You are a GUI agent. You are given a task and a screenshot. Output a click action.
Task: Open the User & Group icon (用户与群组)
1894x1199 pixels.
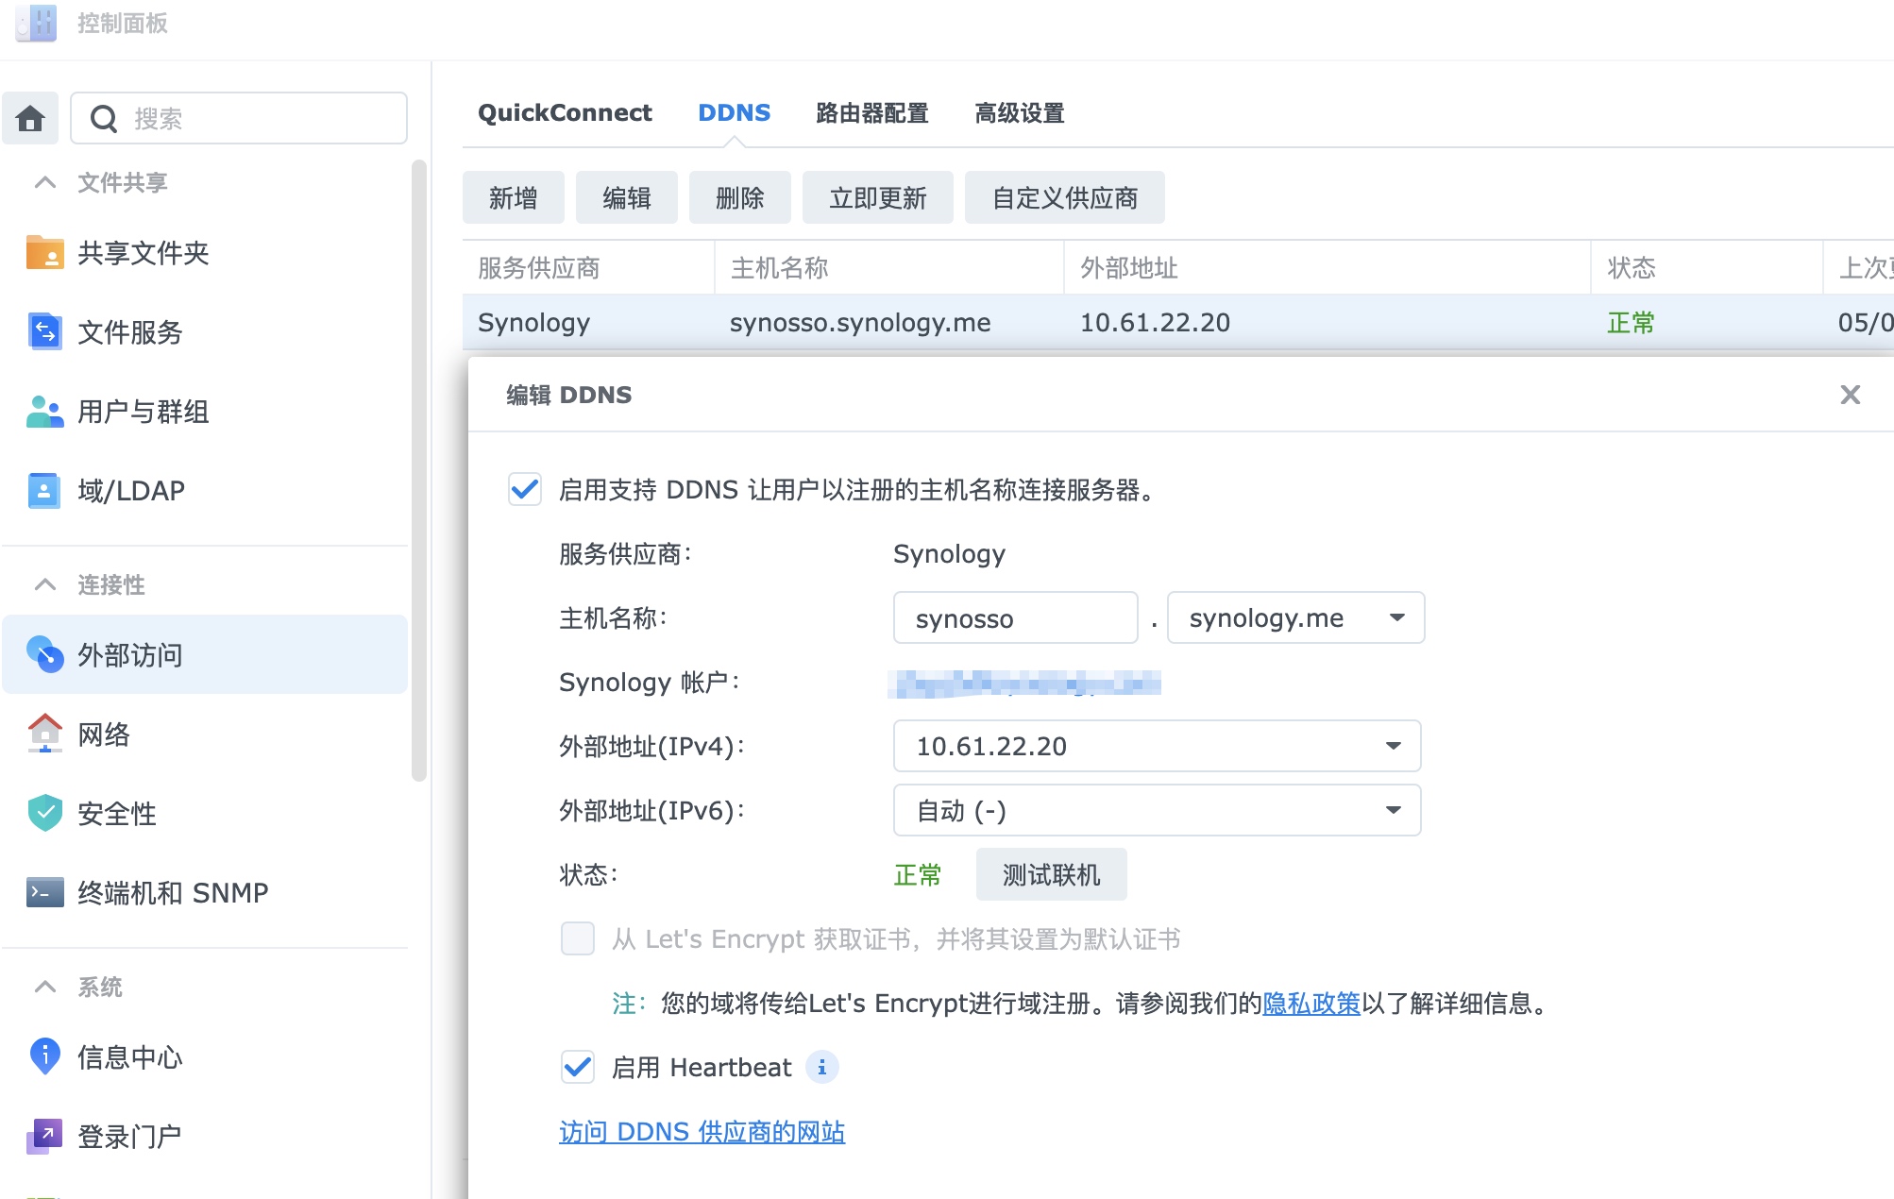(x=44, y=412)
